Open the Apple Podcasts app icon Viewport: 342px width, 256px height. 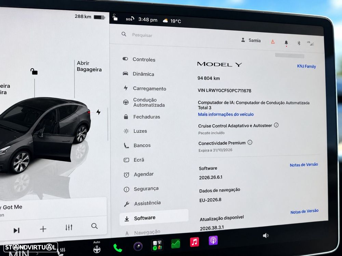click(x=213, y=241)
